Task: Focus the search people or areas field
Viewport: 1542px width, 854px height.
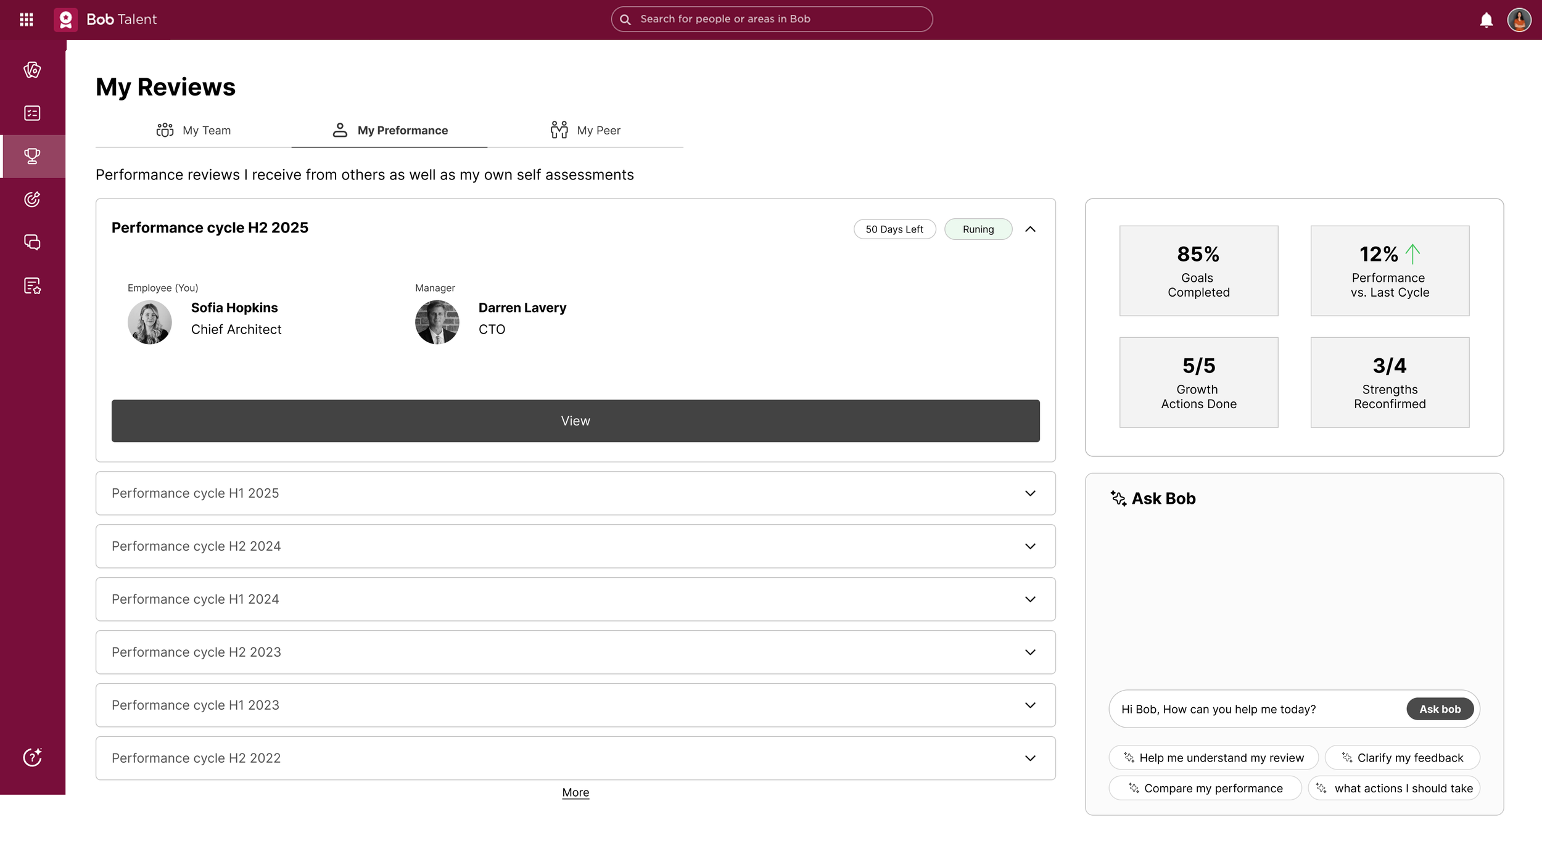Action: (771, 19)
